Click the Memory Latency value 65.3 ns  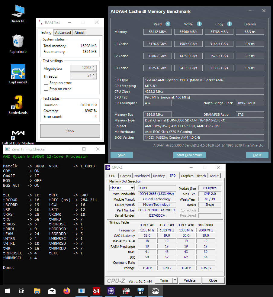(250, 32)
